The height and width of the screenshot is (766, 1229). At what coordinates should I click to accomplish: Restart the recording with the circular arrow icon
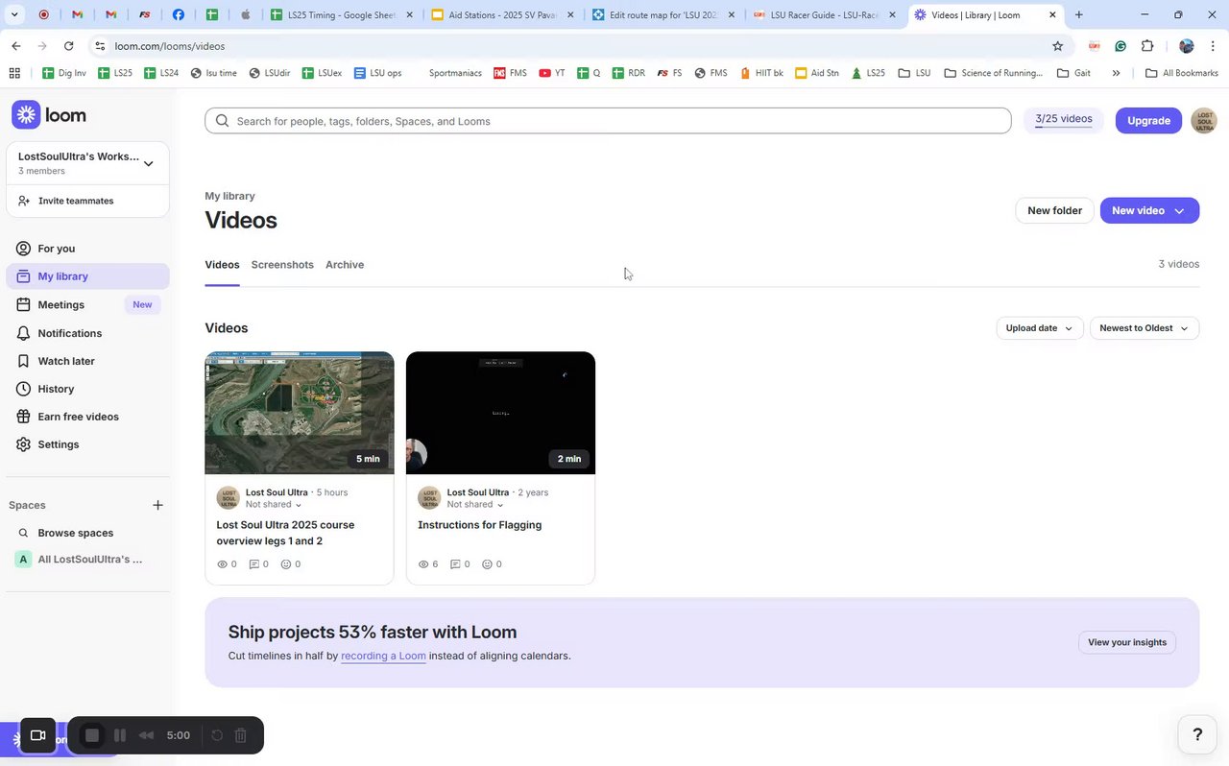pos(217,735)
